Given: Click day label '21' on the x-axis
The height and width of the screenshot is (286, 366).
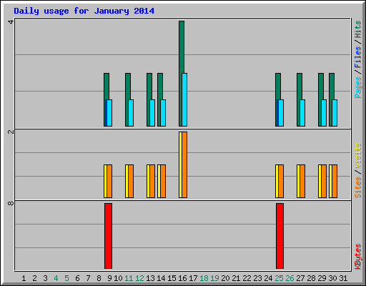Looking at the screenshot, I should [236, 278].
